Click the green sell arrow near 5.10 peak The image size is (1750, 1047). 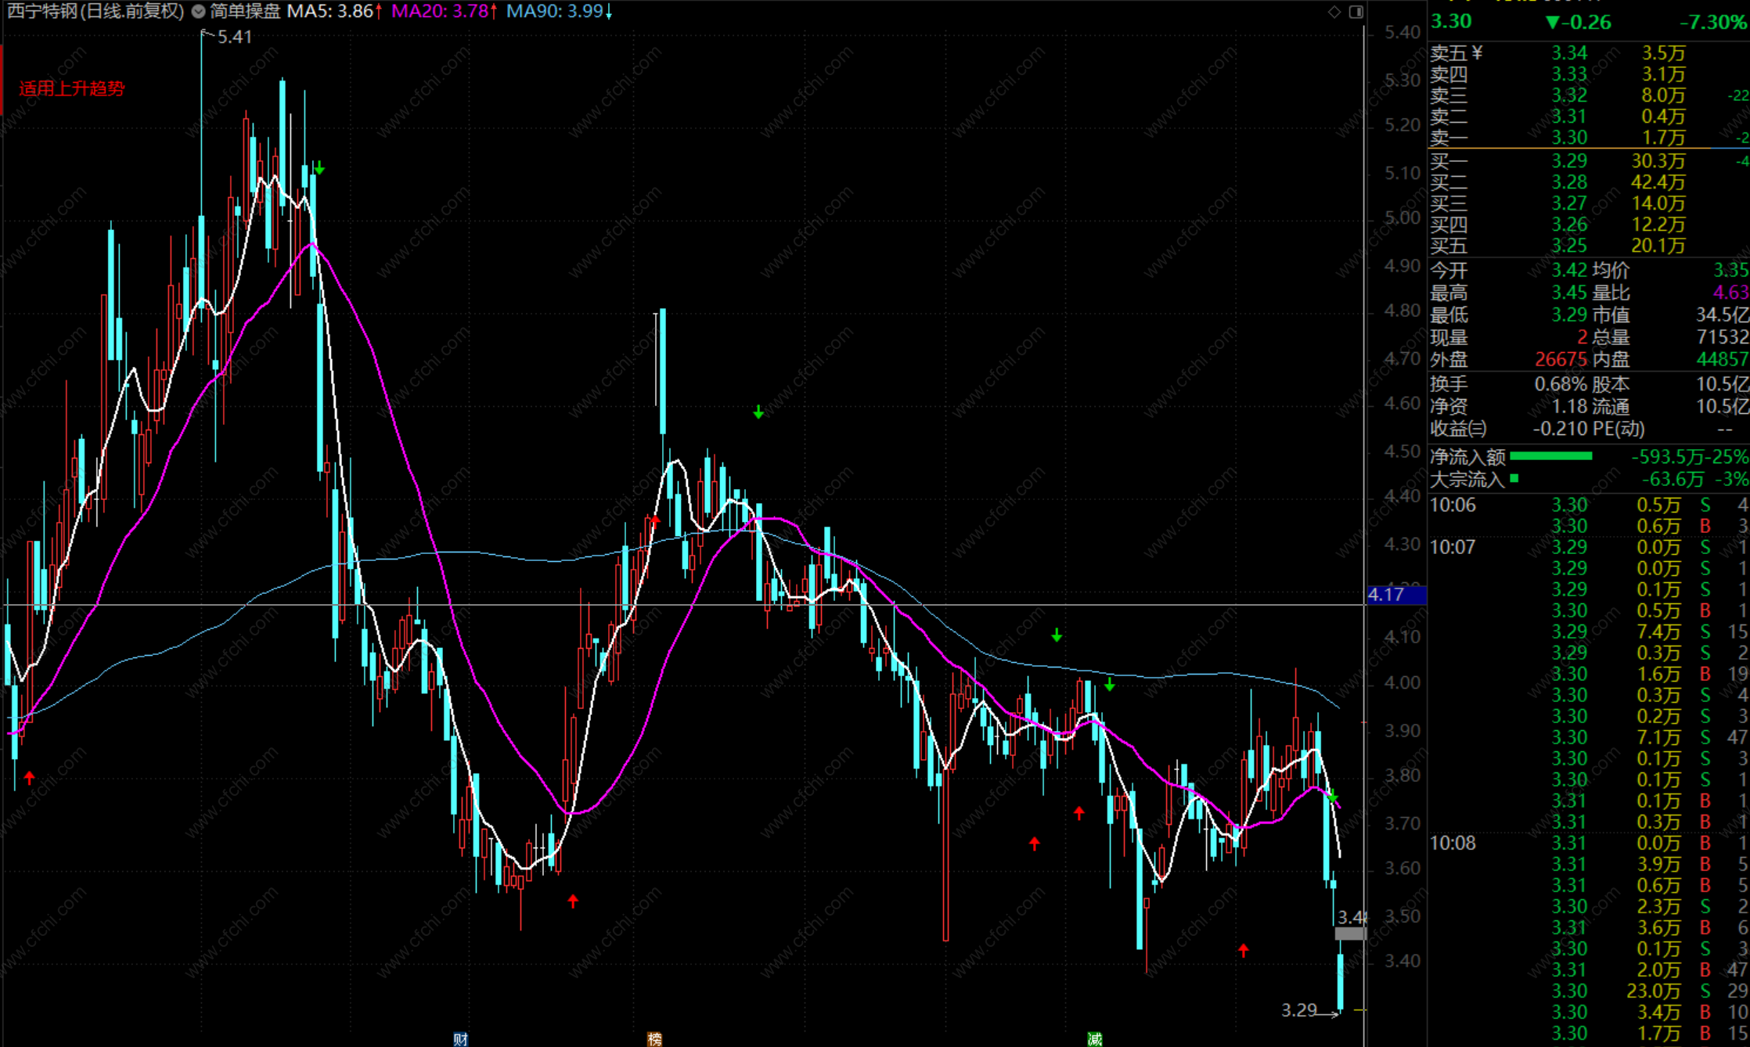coord(319,168)
